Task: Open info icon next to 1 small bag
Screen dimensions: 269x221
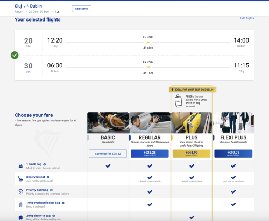Action: [45, 164]
